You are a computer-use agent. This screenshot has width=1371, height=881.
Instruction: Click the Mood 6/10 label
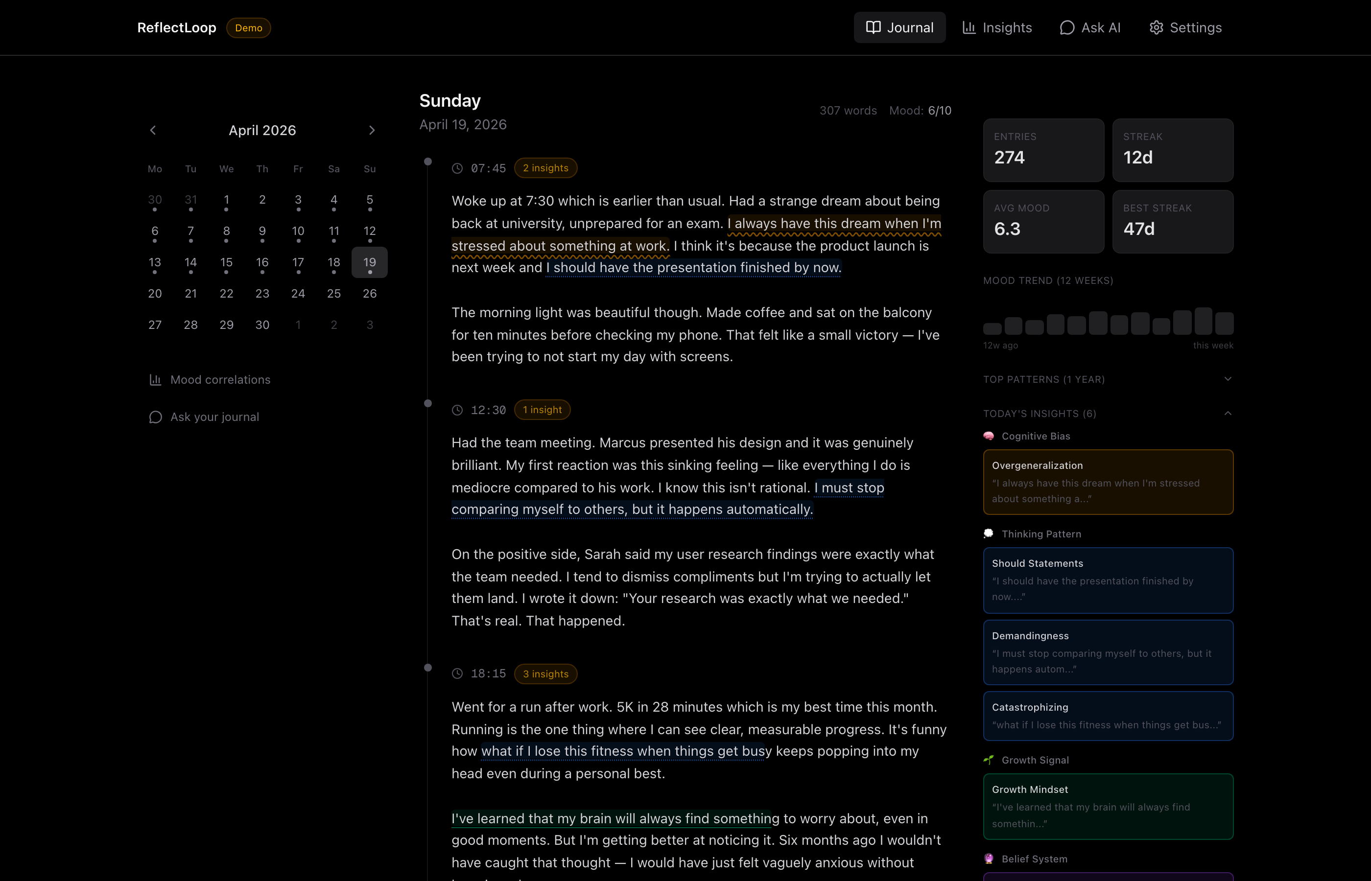pyautogui.click(x=920, y=111)
